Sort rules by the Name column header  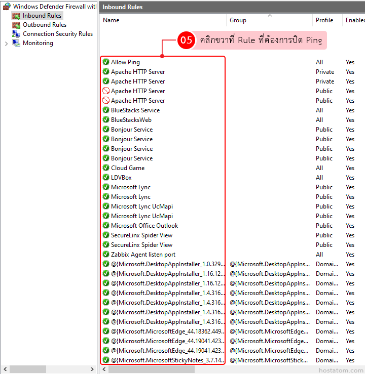112,20
